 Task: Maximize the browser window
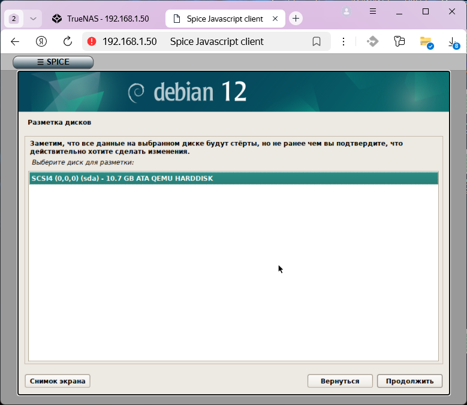coord(426,11)
